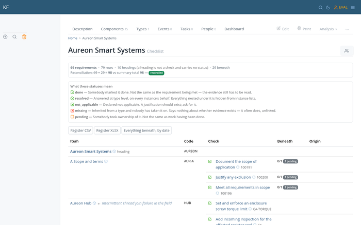Toggle check for Set and enforce enclosure torque
Screen dimensions: 361x225
pos(210,203)
